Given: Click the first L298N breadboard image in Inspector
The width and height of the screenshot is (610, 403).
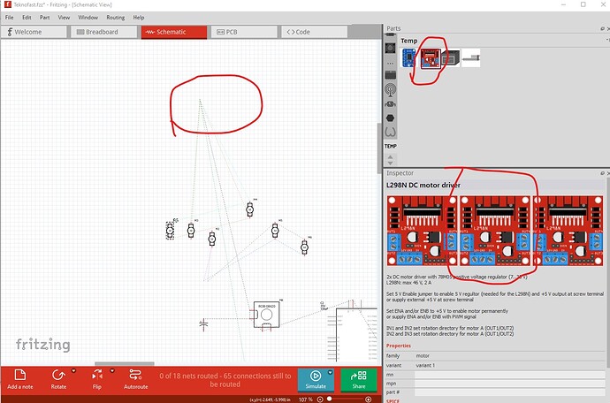Looking at the screenshot, I should point(422,231).
